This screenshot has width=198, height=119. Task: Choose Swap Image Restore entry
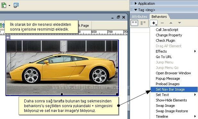172,111
